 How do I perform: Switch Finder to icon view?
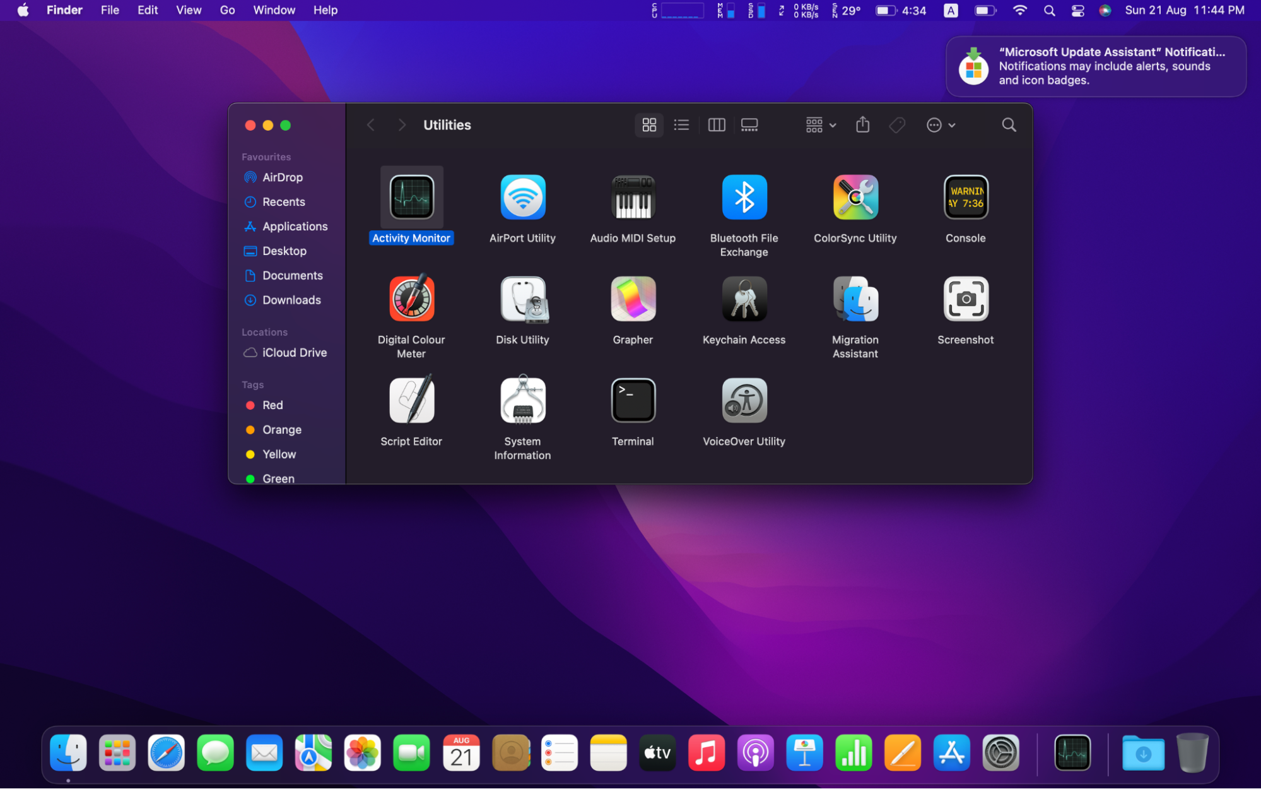click(x=649, y=125)
